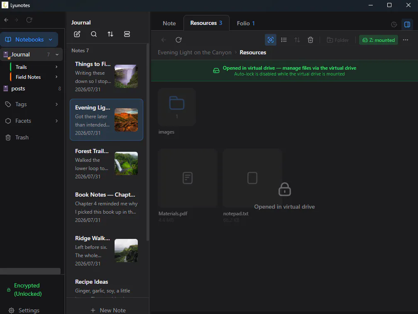Expand the Tags section
The width and height of the screenshot is (418, 314).
(56, 105)
